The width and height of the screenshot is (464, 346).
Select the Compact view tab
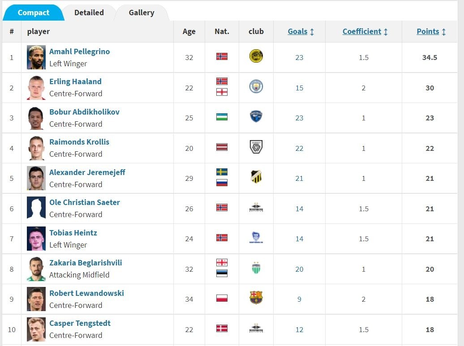click(x=33, y=13)
